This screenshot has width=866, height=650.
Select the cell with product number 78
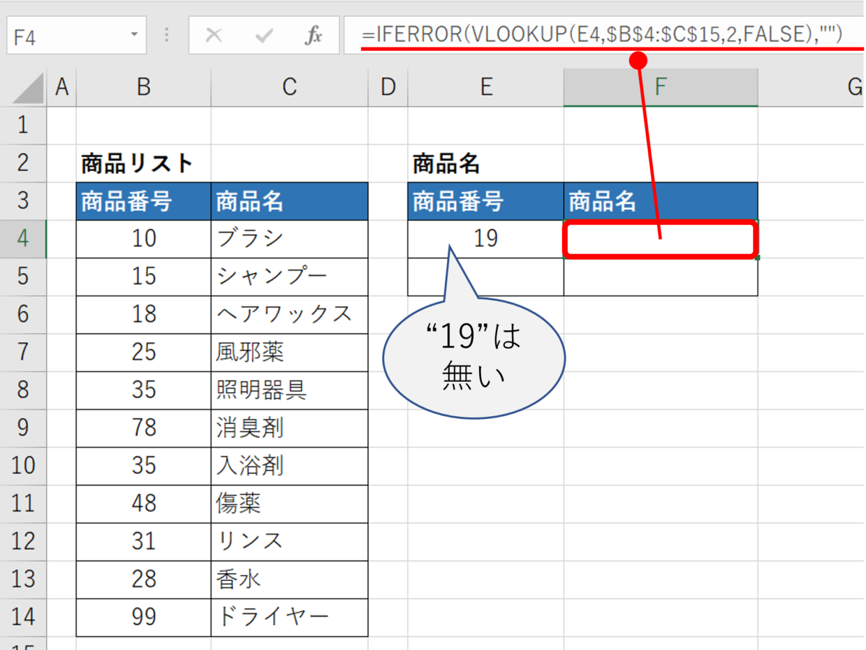pos(143,427)
